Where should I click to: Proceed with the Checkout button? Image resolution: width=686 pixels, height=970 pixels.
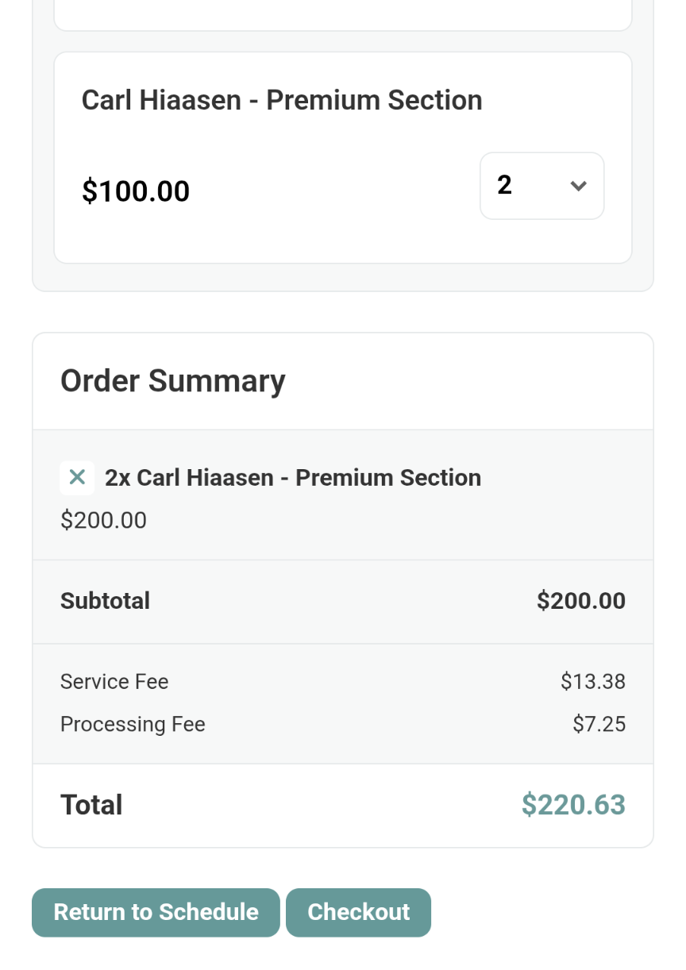click(x=358, y=912)
